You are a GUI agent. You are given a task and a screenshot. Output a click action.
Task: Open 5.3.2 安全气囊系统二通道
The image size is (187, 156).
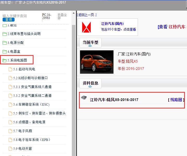(32, 96)
